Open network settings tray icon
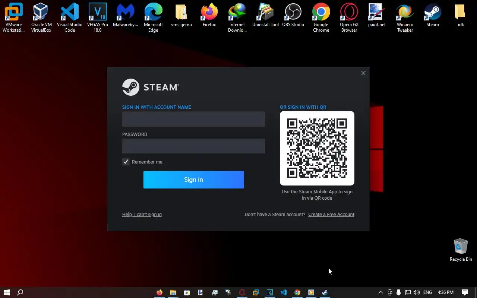The width and height of the screenshot is (477, 298). pyautogui.click(x=408, y=292)
